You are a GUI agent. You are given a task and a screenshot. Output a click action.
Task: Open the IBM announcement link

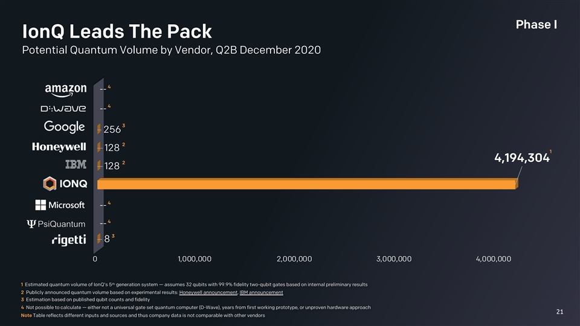(x=261, y=293)
